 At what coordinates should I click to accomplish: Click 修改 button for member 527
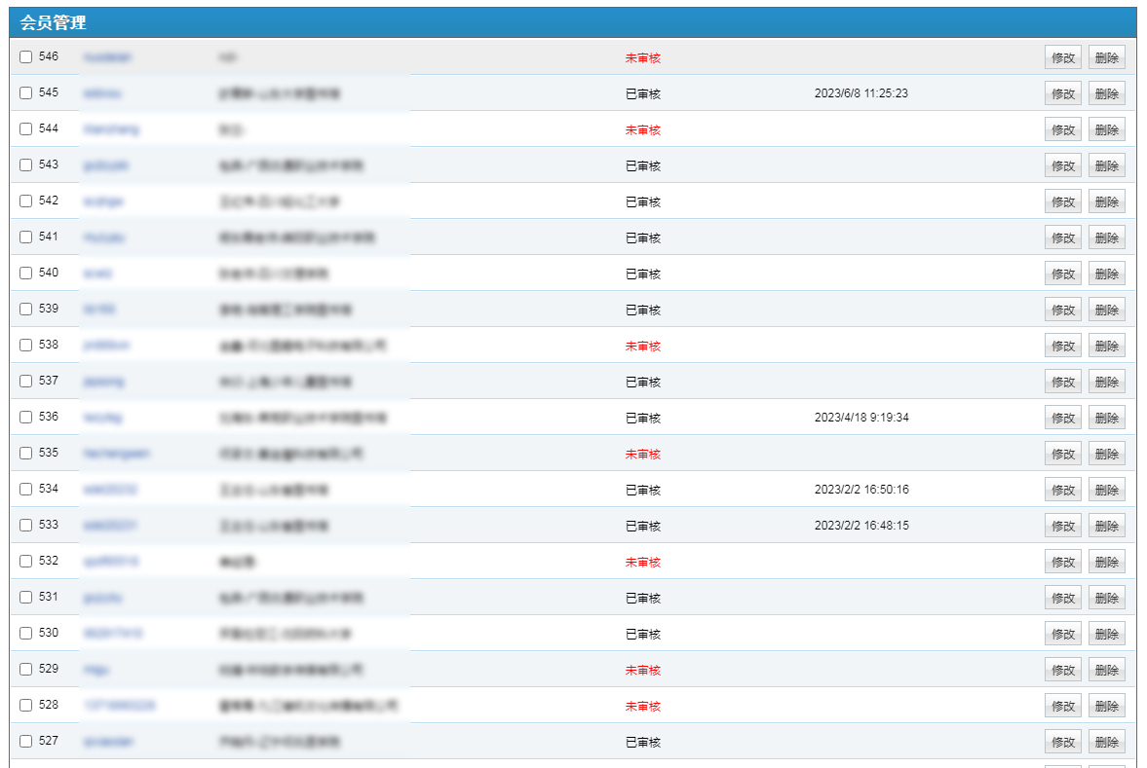pyautogui.click(x=1062, y=743)
